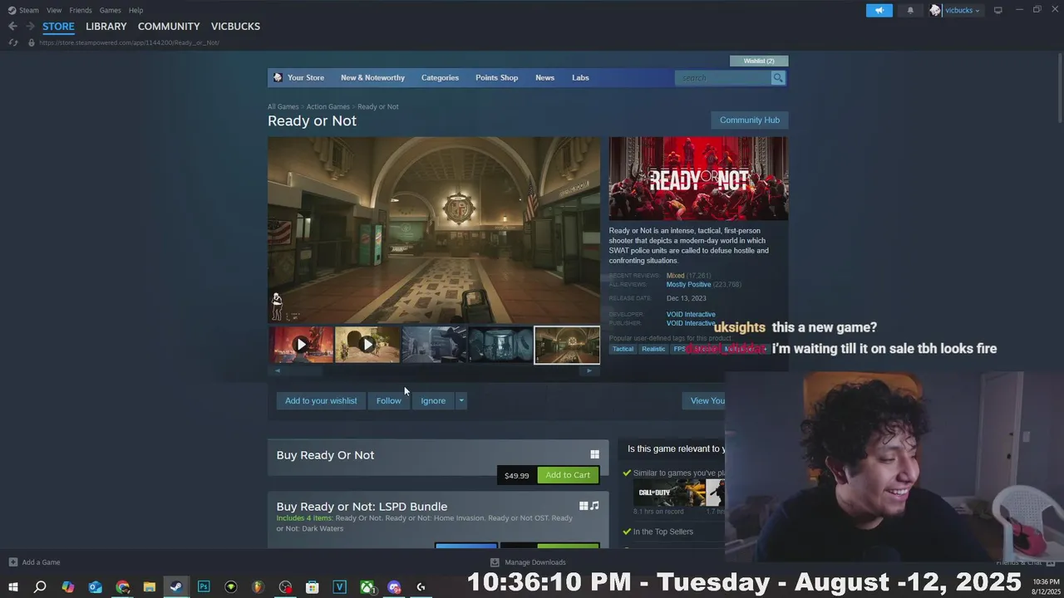Open the Xbox app taskbar icon

[367, 587]
